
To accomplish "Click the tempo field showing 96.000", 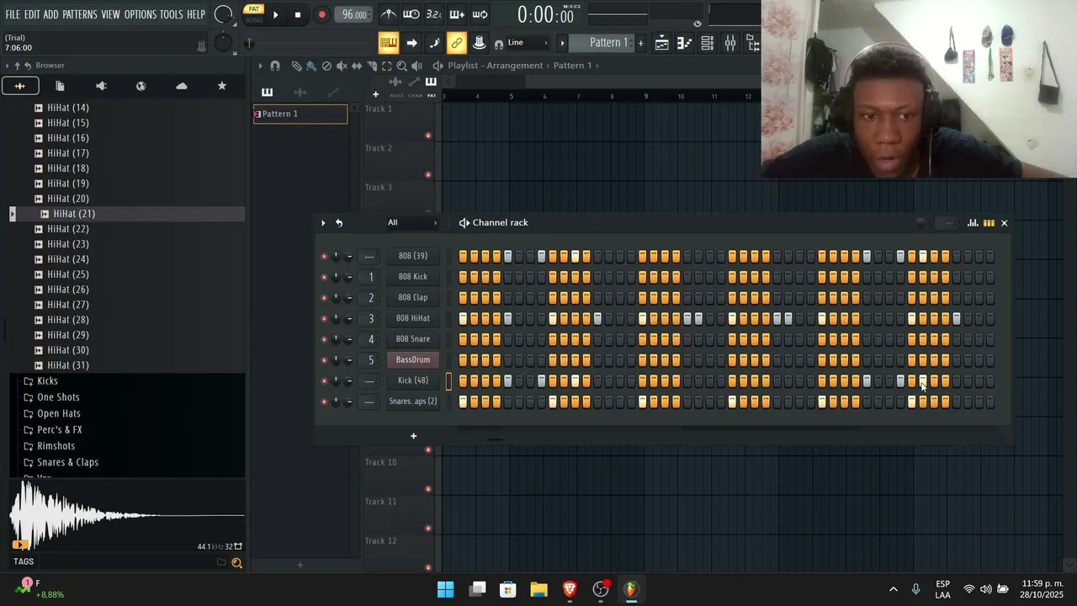I will [354, 14].
